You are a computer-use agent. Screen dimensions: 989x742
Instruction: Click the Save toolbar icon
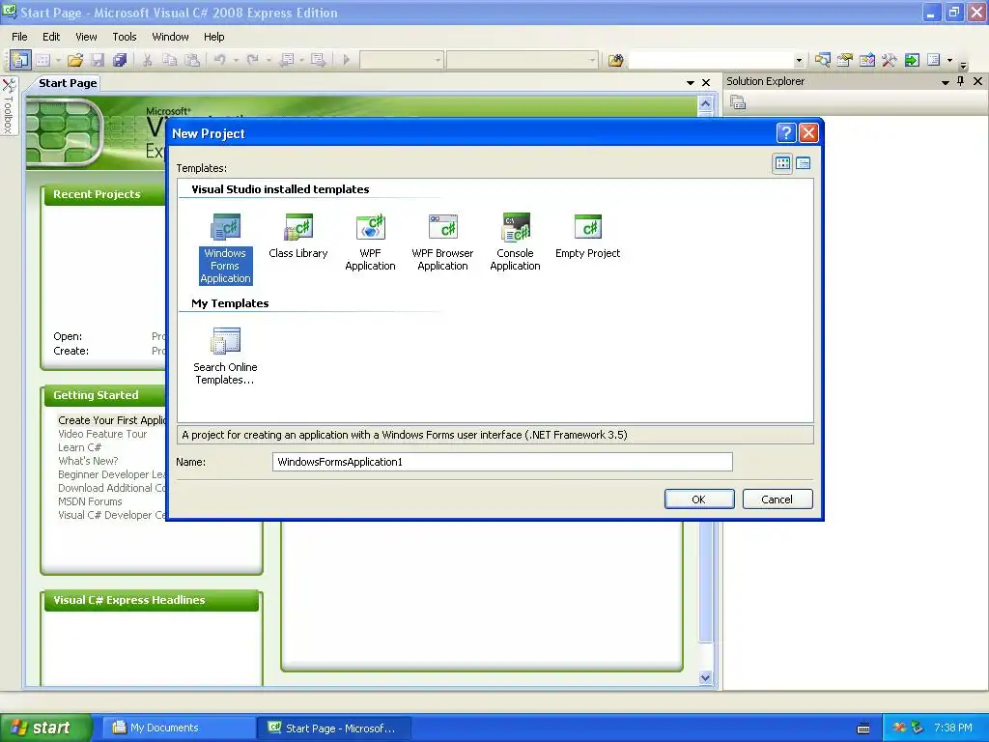click(x=98, y=60)
